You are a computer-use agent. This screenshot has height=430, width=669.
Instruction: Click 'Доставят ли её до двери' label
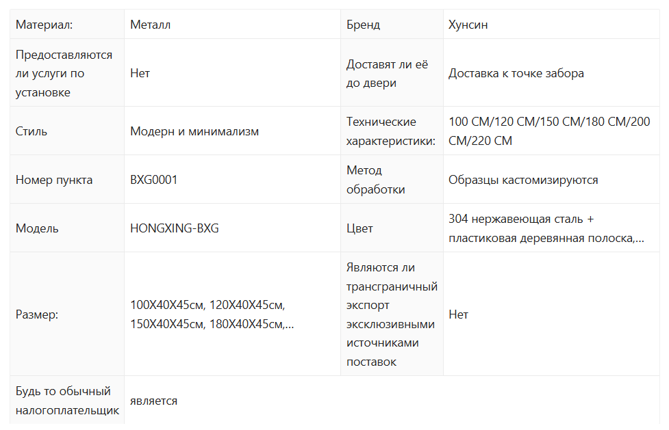[x=387, y=73]
